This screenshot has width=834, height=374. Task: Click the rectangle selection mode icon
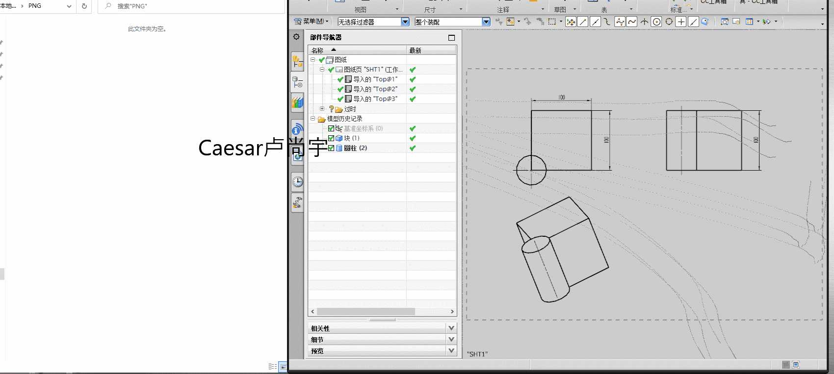(552, 22)
